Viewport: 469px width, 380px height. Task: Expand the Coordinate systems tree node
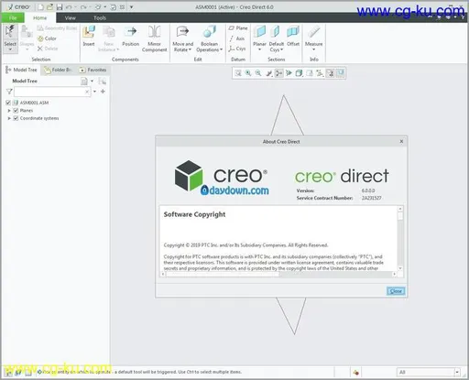9,118
